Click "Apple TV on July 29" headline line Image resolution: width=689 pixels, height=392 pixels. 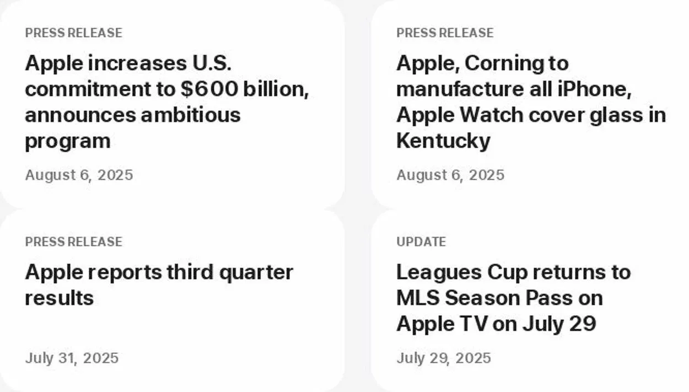pos(496,324)
